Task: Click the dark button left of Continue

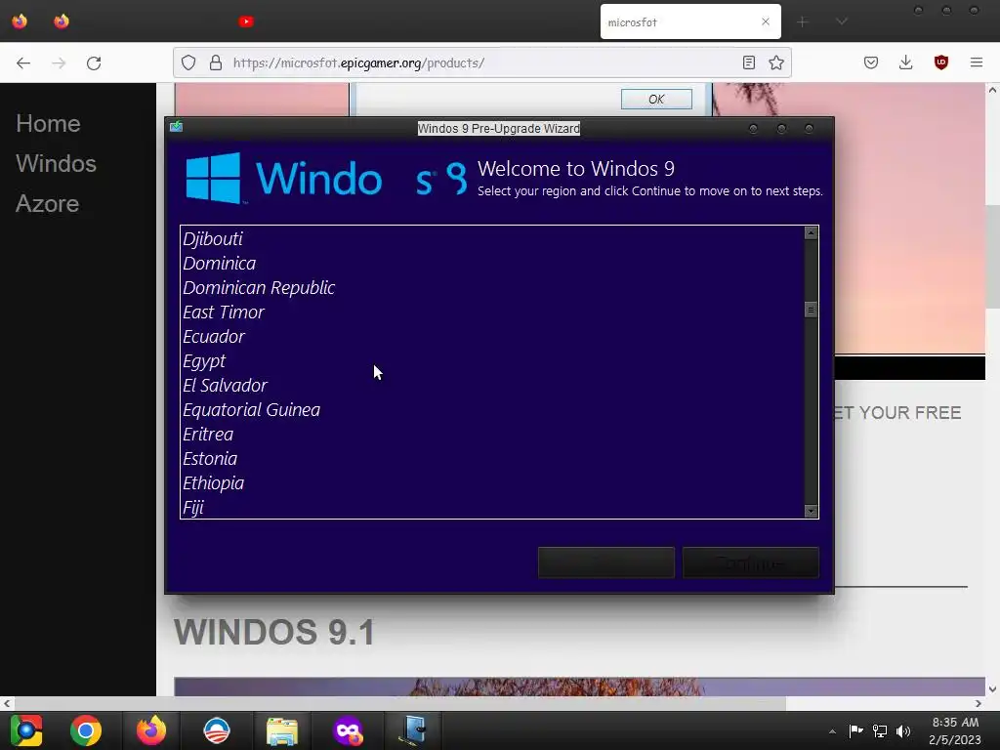Action: pyautogui.click(x=605, y=562)
